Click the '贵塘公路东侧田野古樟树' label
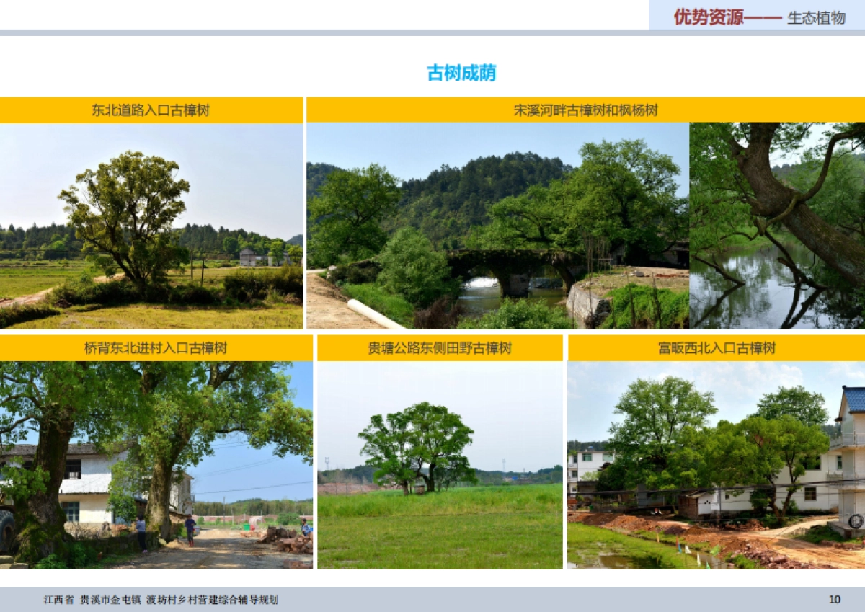The height and width of the screenshot is (612, 865). coord(440,347)
